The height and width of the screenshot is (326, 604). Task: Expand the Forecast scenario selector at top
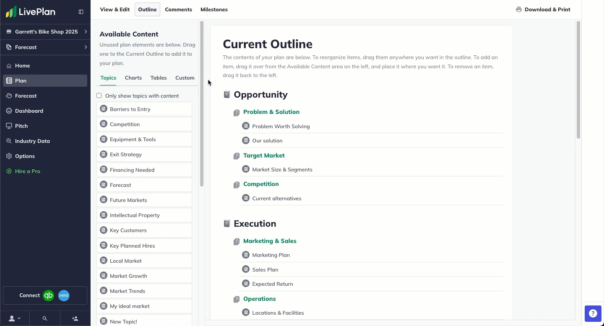(x=45, y=47)
